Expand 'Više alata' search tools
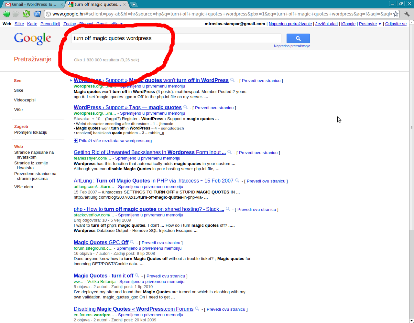This screenshot has width=414, height=323. (24, 187)
